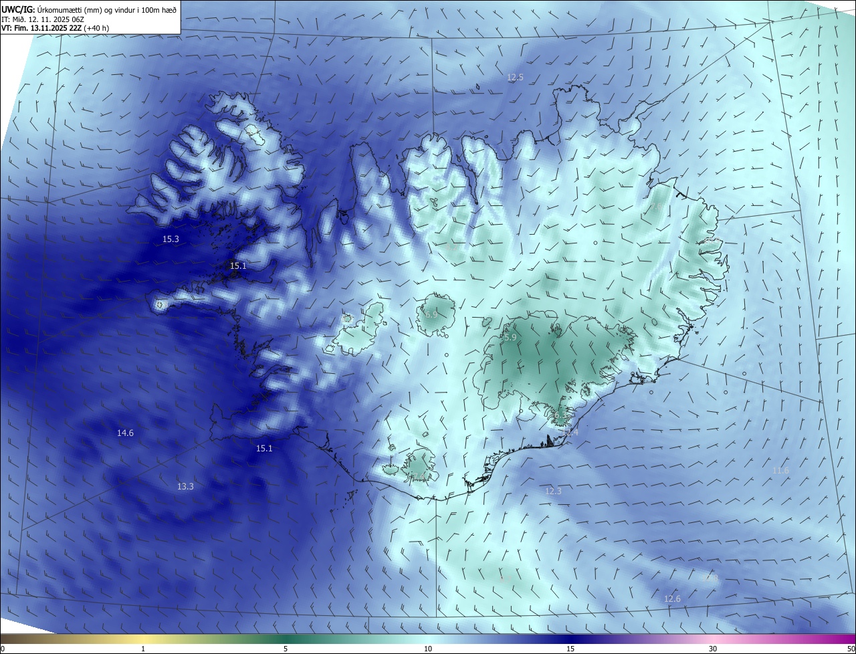Click the '50' tick on the color scale
856x654 pixels.
[x=851, y=649]
